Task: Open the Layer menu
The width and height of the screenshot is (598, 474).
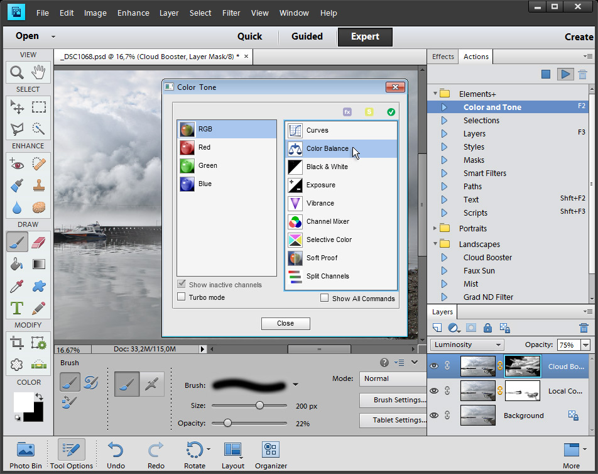Action: coord(169,13)
